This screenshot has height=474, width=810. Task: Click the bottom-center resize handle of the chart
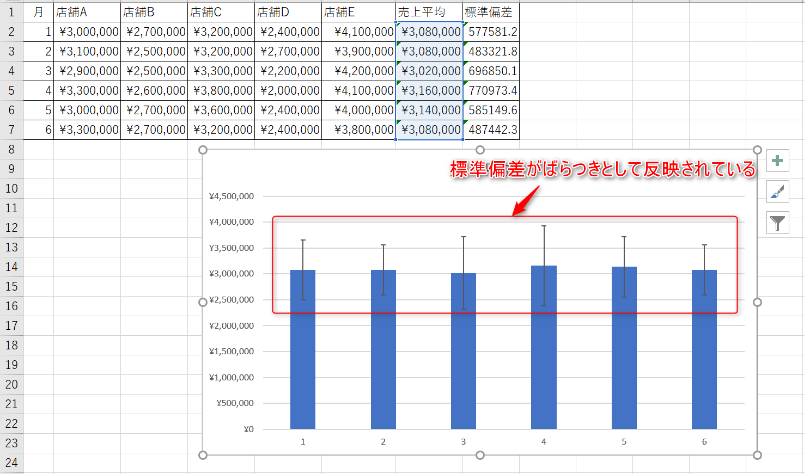pyautogui.click(x=480, y=454)
